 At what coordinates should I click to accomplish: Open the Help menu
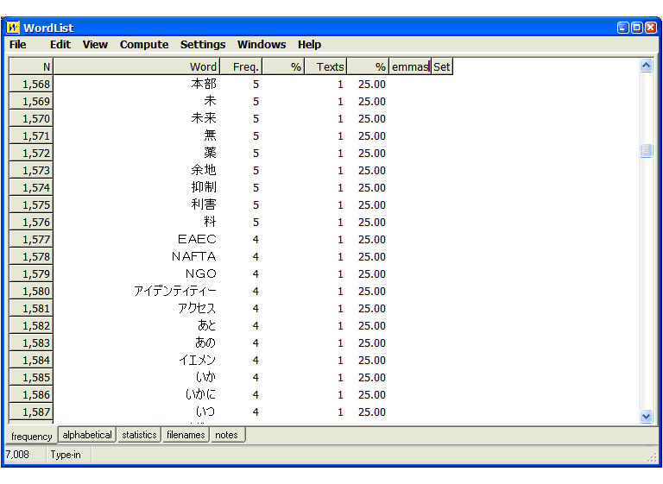coord(309,45)
